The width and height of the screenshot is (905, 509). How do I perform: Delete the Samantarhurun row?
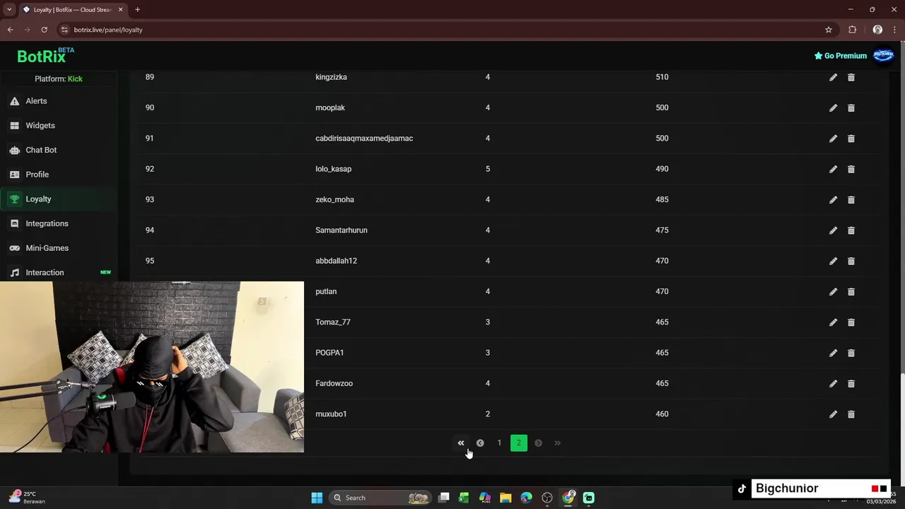[x=851, y=230]
